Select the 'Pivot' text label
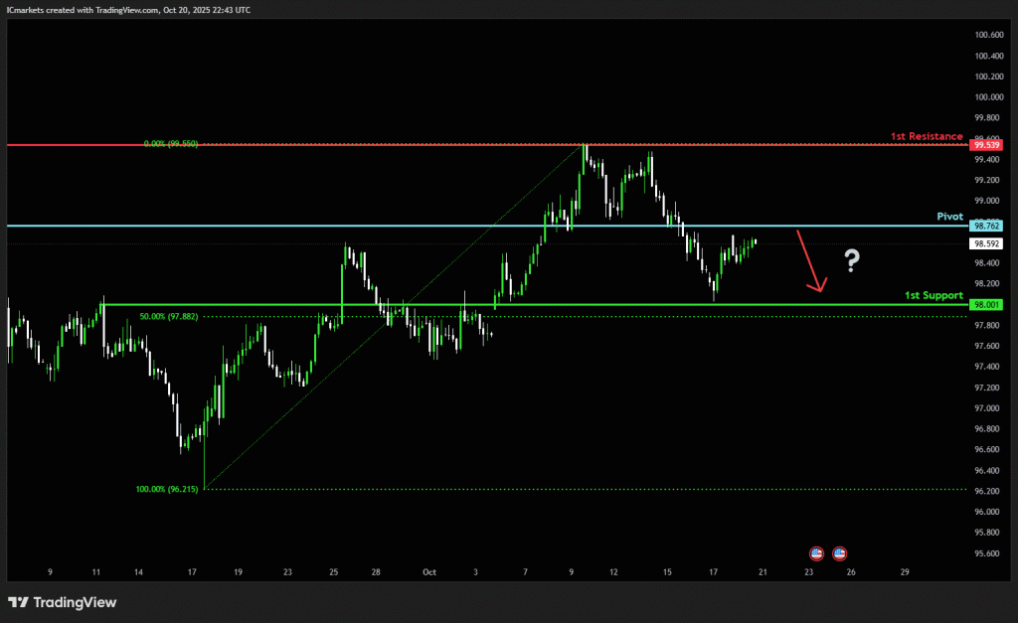1018x623 pixels. click(949, 216)
